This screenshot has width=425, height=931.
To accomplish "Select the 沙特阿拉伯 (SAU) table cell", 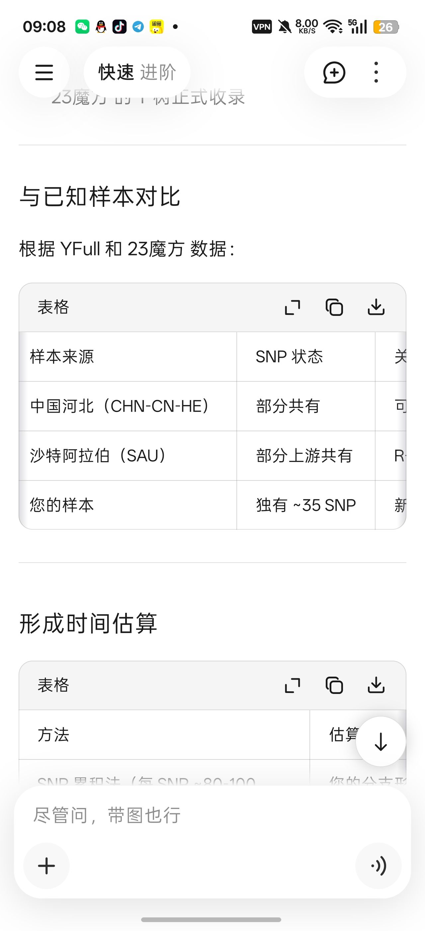I will click(x=128, y=456).
